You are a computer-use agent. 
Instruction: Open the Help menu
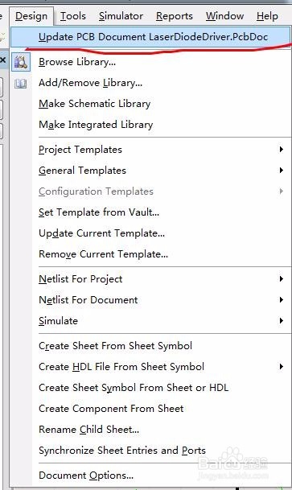click(x=267, y=16)
